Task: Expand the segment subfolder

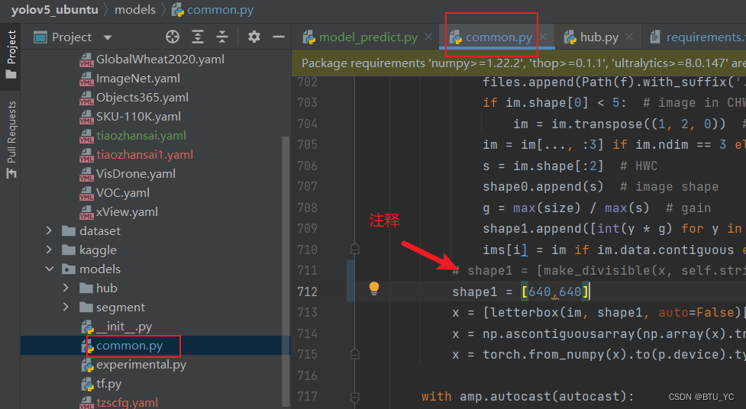Action: pos(66,307)
